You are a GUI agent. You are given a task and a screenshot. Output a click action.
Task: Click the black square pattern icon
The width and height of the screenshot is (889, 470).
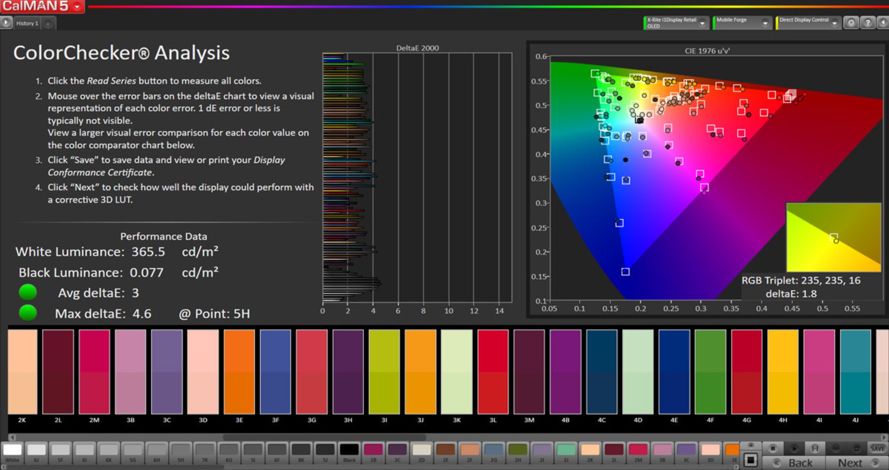point(751,460)
